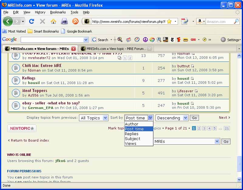Click the RSS feed toolbar icon

(75, 21)
